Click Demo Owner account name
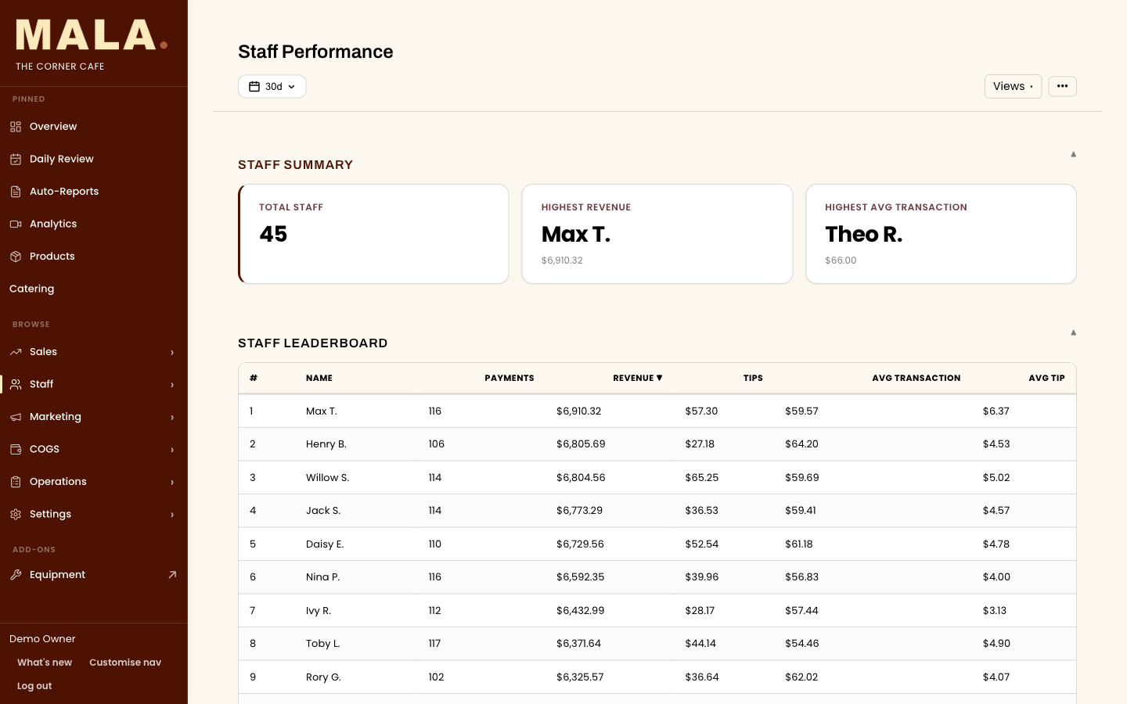 pos(42,639)
